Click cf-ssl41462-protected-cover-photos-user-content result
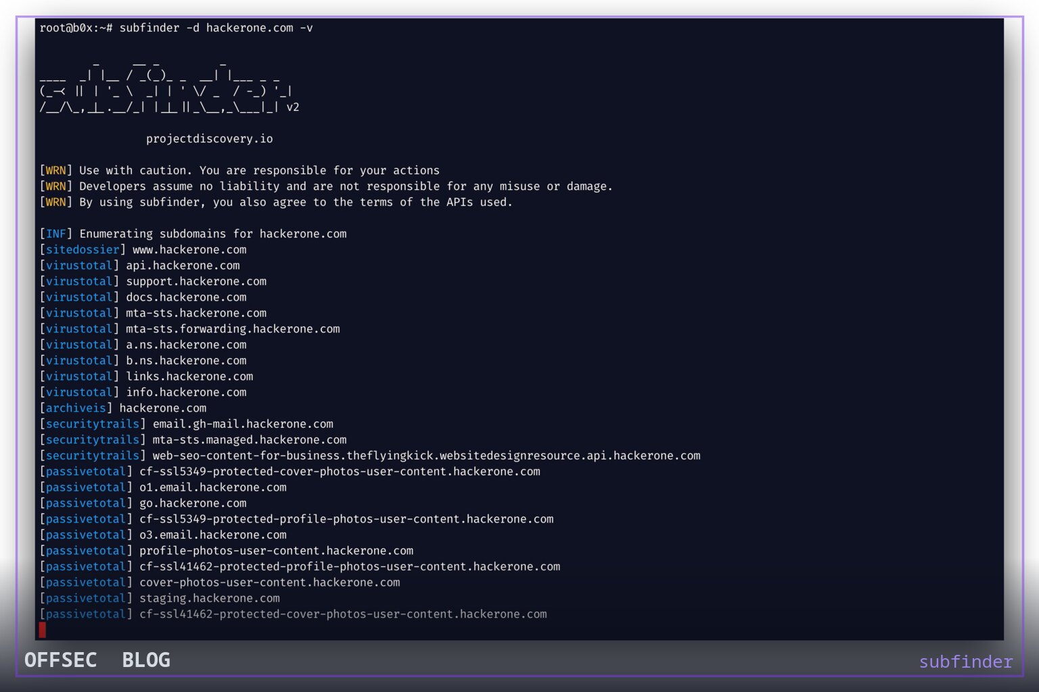Viewport: 1039px width, 692px height. pos(343,614)
